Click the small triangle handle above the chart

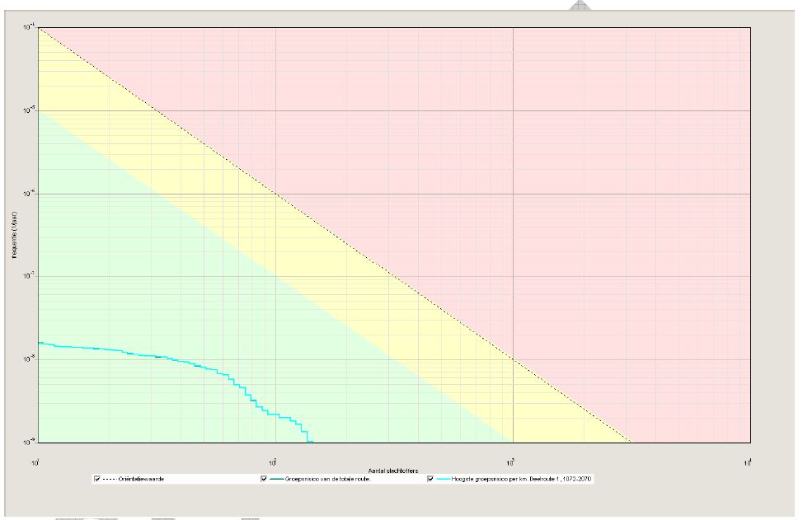pyautogui.click(x=580, y=6)
